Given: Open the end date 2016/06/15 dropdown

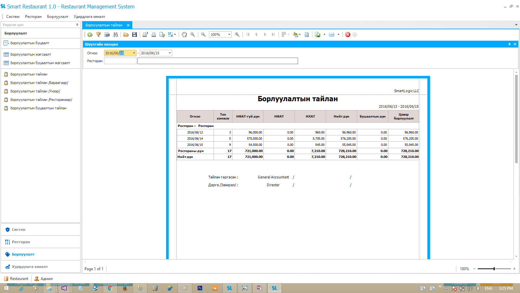Looking at the screenshot, I should [x=170, y=53].
